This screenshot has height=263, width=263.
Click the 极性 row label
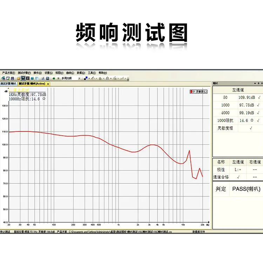click(221, 170)
